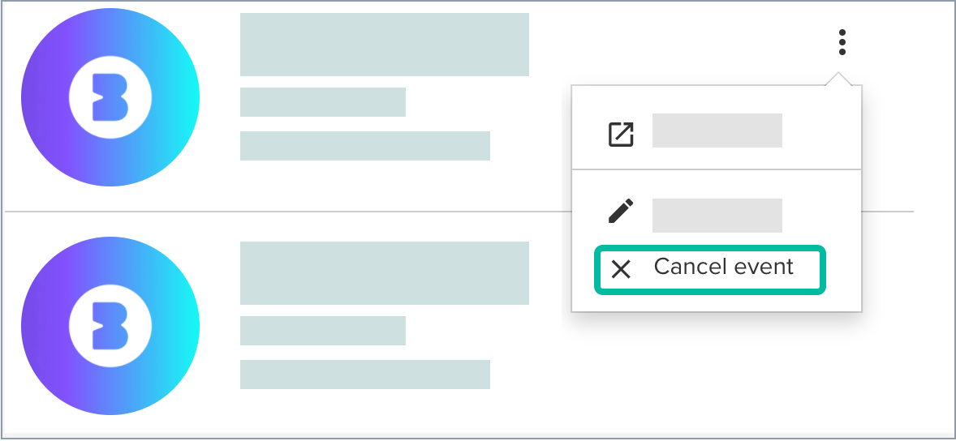Select the Cancel event menu option
Image resolution: width=956 pixels, height=441 pixels.
[x=723, y=268]
